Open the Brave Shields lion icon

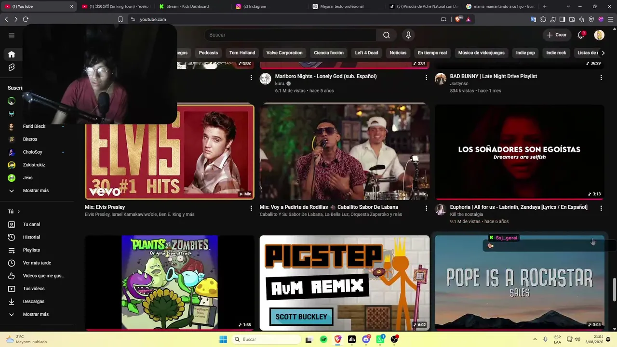(458, 19)
